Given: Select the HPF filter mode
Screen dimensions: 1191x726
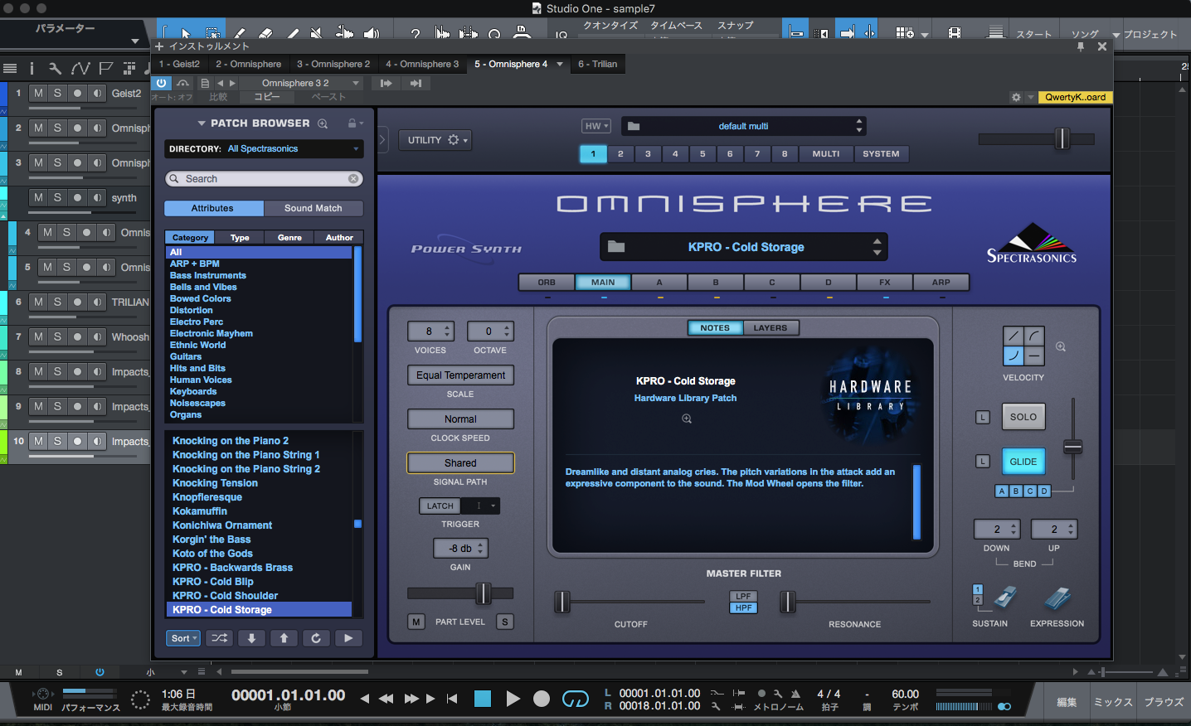Looking at the screenshot, I should [x=744, y=608].
